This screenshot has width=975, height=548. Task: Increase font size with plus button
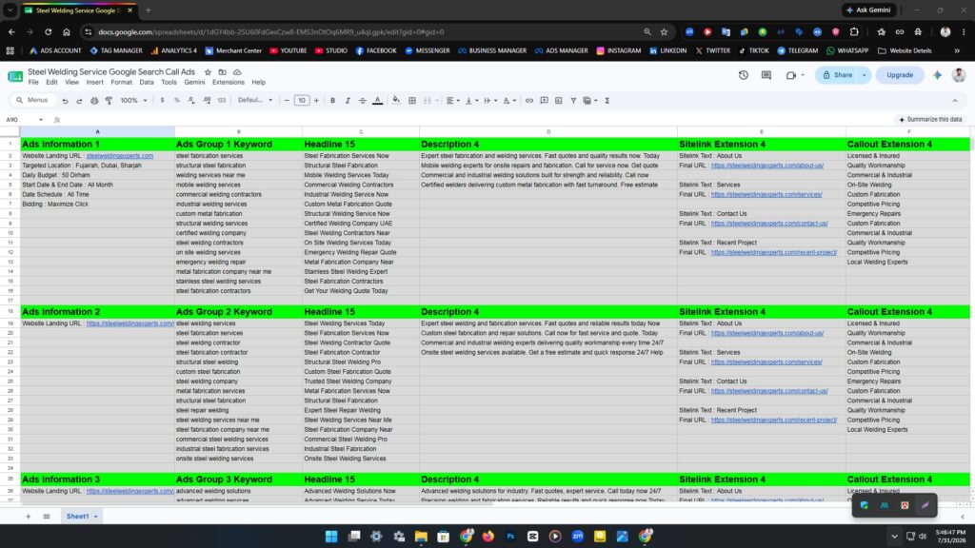click(316, 100)
